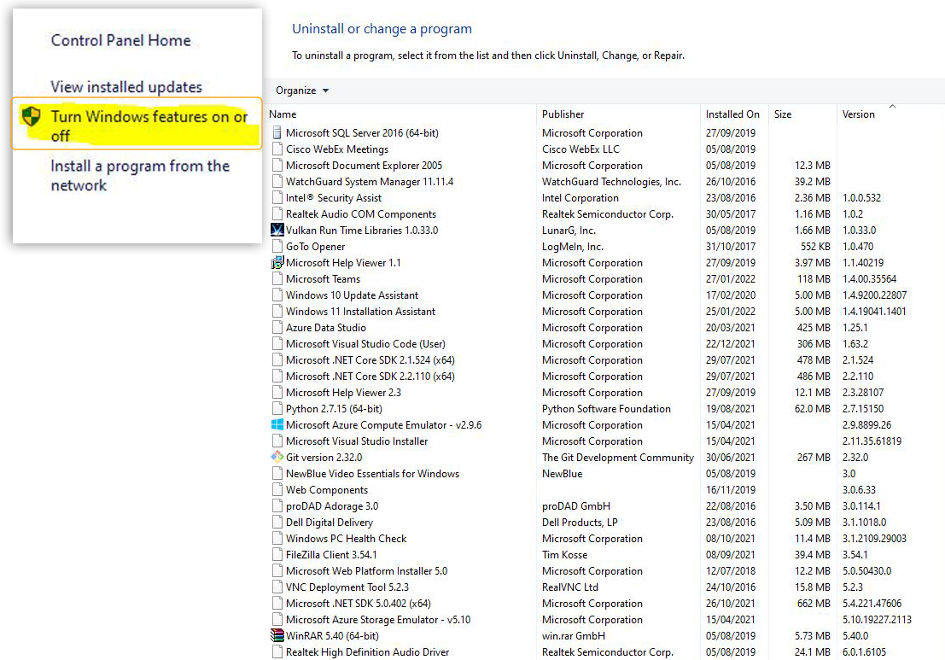Click the 662 MB size cell
This screenshot has width=945, height=660.
tap(813, 604)
